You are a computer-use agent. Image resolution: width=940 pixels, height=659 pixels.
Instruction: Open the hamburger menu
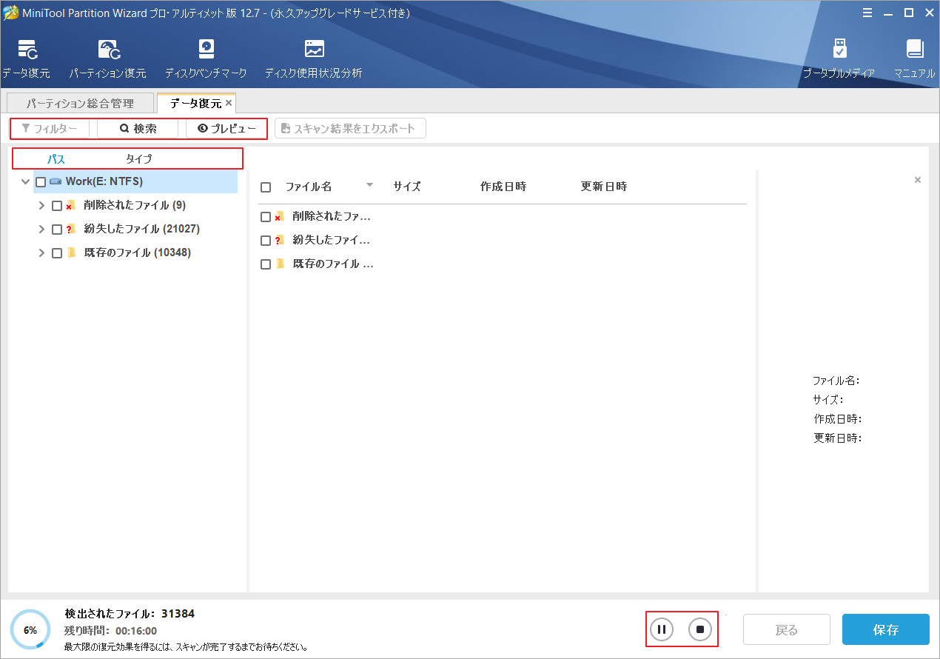(x=867, y=13)
